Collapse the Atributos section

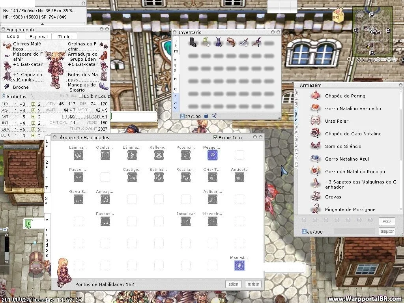click(x=4, y=96)
